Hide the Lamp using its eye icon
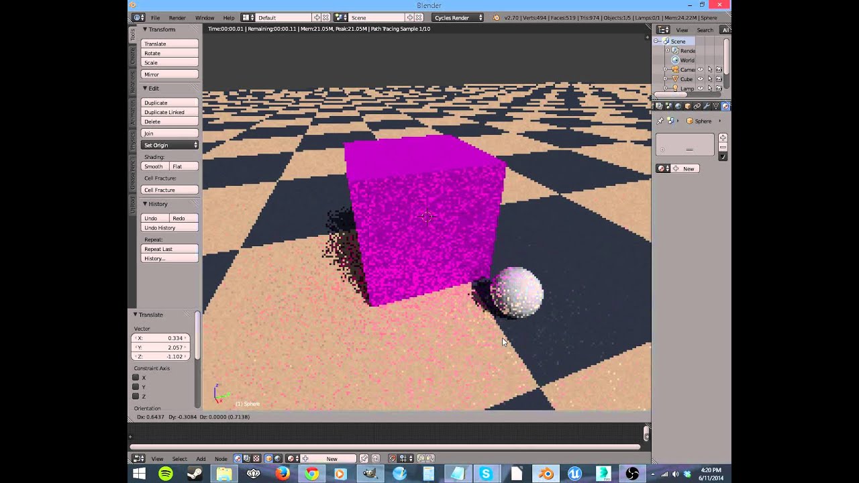The image size is (859, 483). click(x=701, y=89)
